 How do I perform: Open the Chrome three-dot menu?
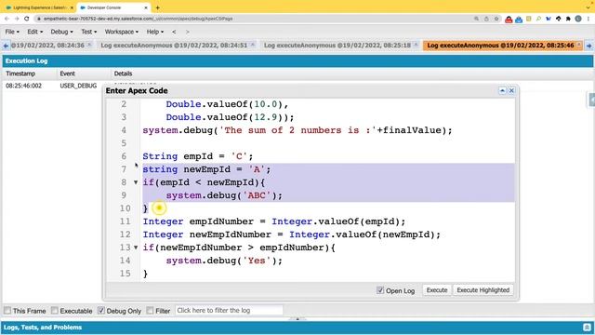(x=588, y=19)
